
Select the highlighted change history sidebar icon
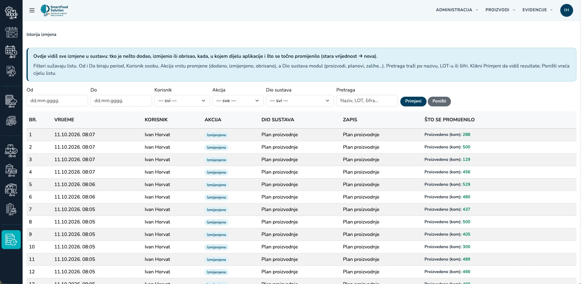(x=11, y=240)
